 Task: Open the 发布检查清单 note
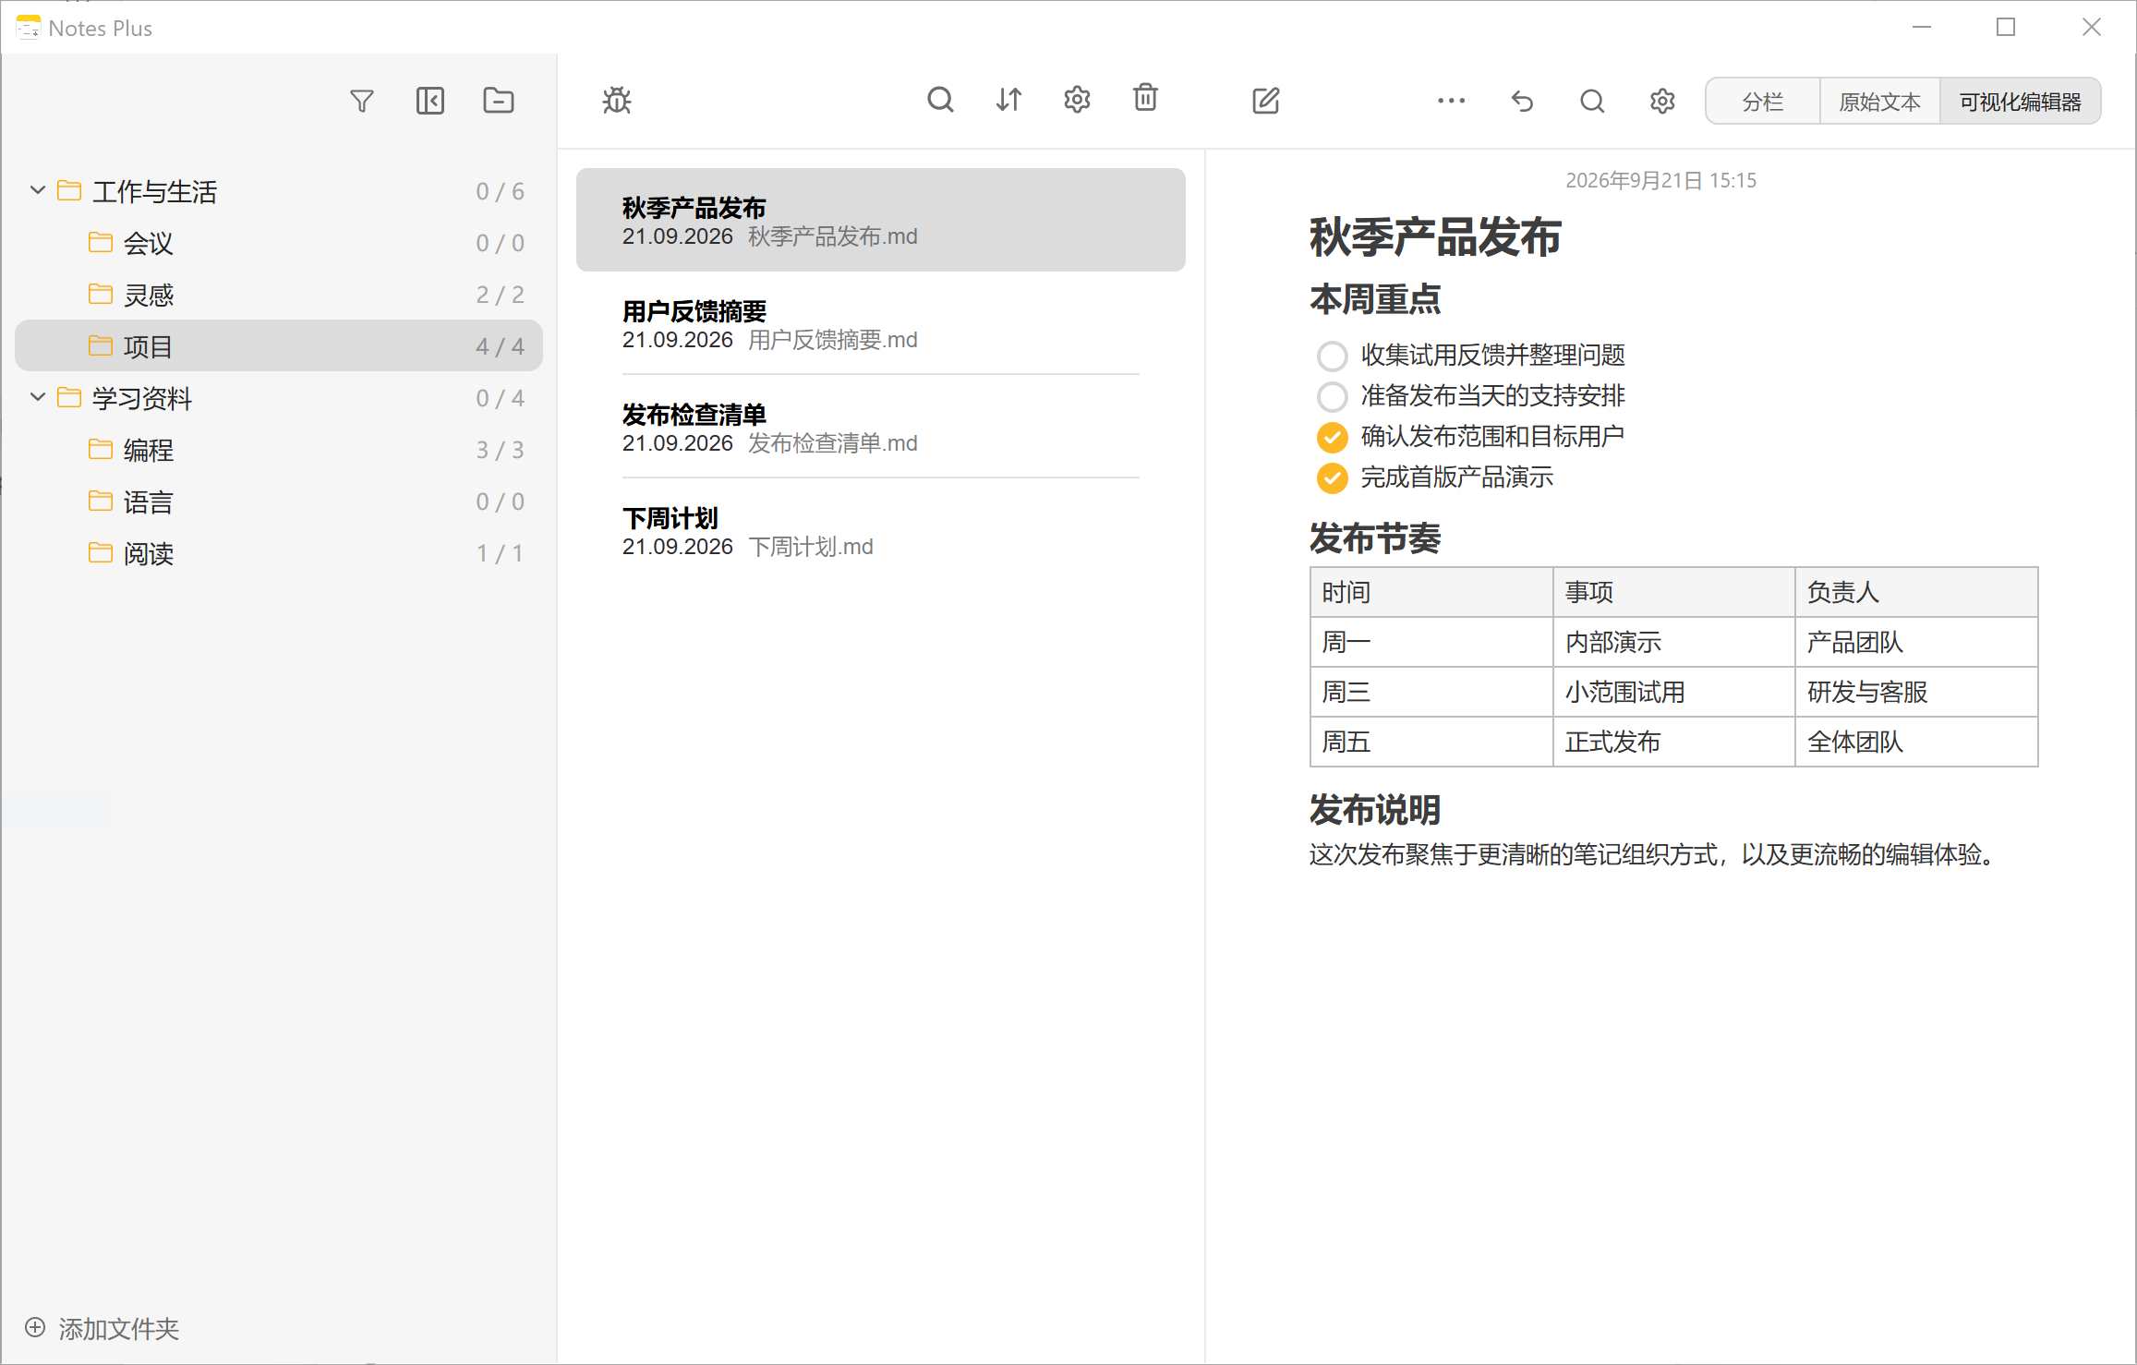click(880, 428)
